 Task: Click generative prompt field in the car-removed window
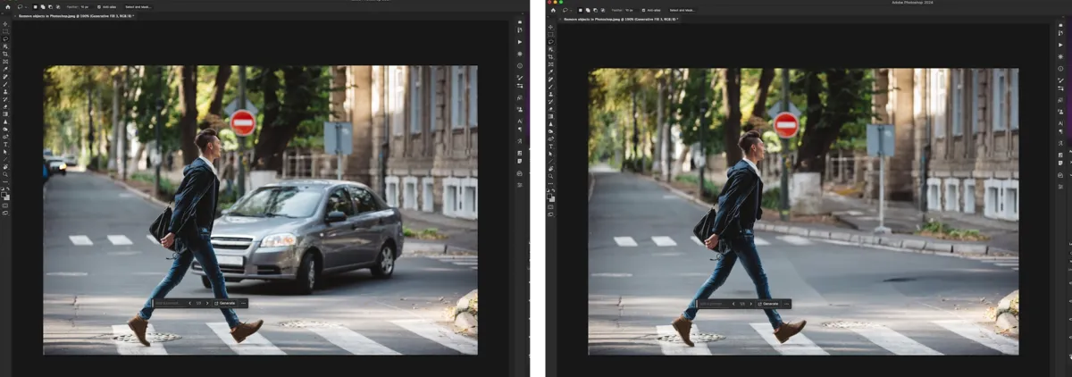point(715,304)
